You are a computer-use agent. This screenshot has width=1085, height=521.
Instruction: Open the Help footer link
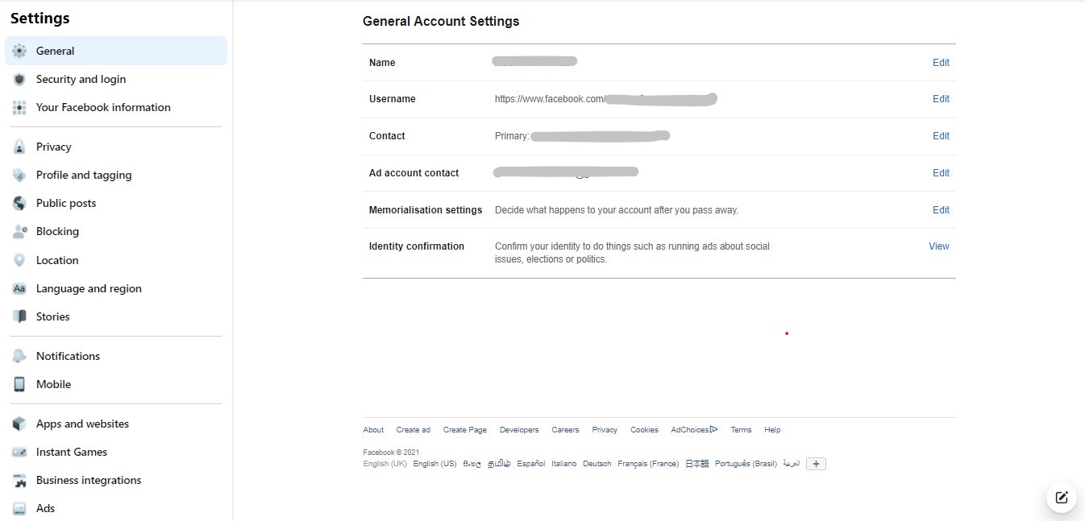772,430
